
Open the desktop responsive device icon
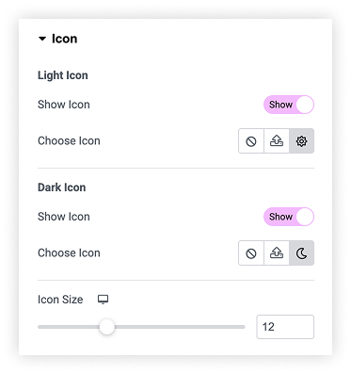pyautogui.click(x=103, y=300)
